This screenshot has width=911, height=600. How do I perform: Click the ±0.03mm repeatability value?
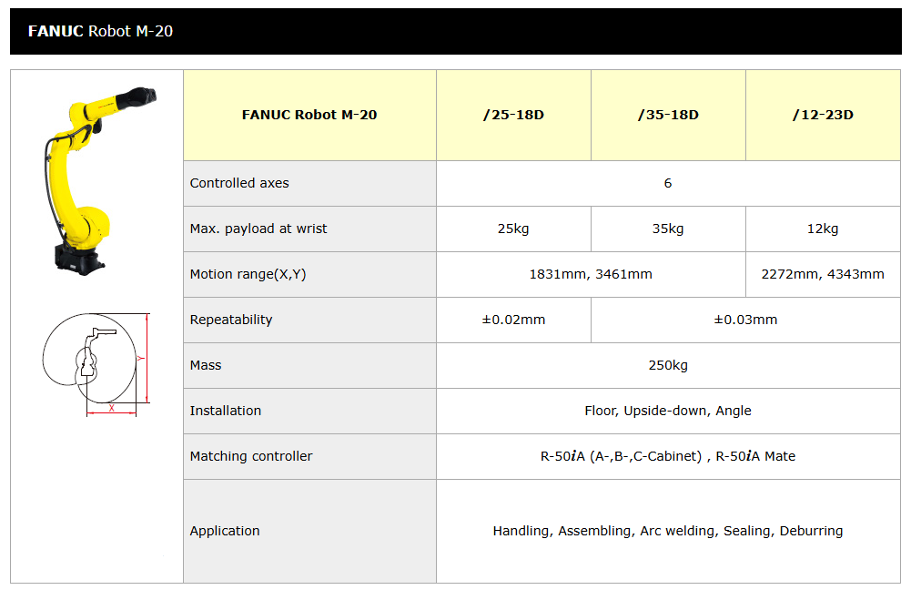pos(745,320)
